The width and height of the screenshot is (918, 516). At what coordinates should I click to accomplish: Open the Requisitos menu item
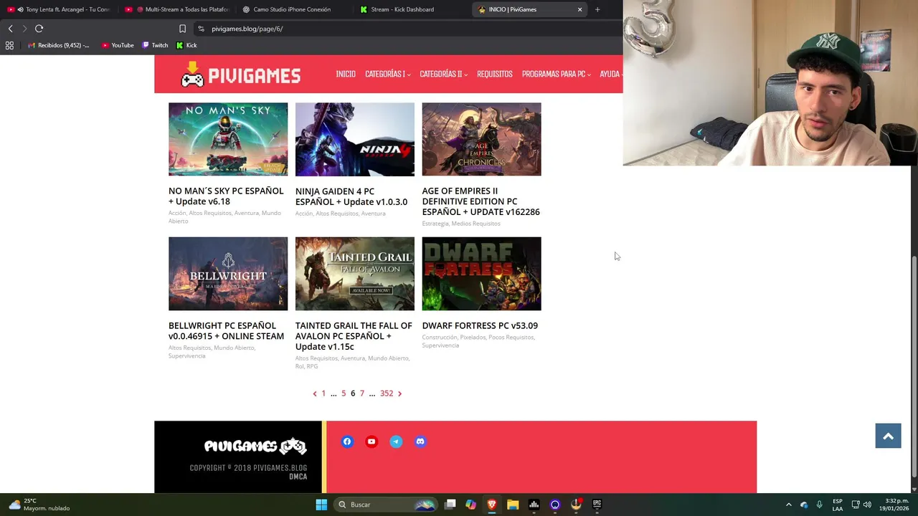tap(495, 74)
